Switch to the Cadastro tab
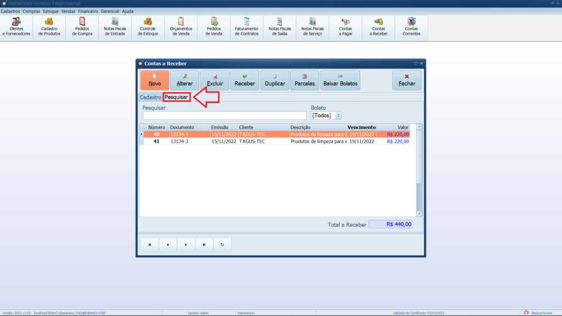 click(x=150, y=97)
